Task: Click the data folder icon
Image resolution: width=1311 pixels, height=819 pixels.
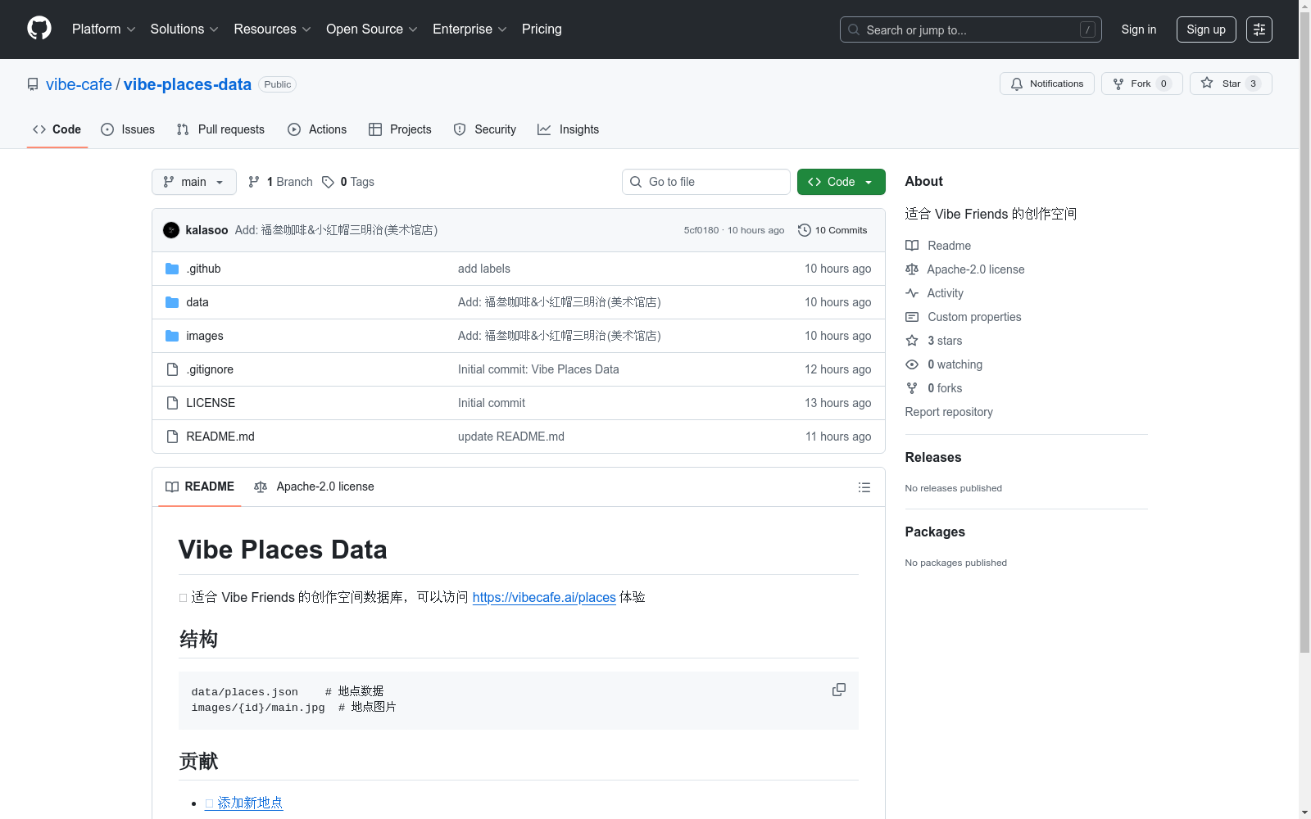Action: 172,302
